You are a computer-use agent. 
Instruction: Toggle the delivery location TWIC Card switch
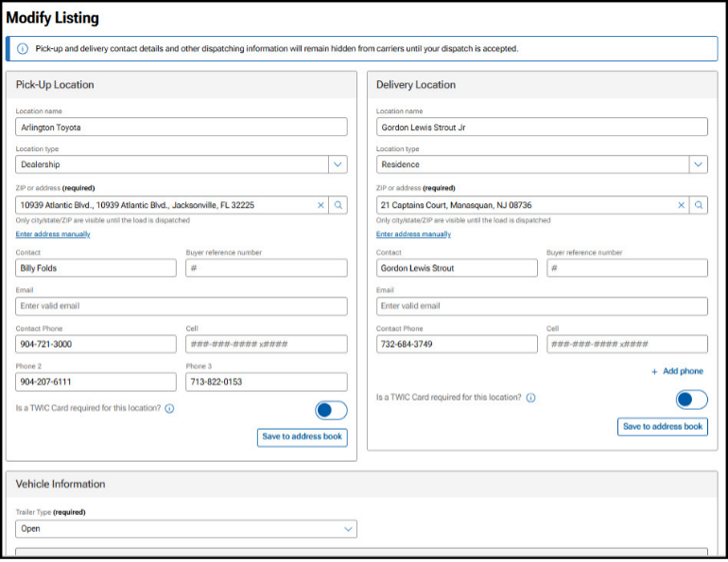[x=691, y=400]
